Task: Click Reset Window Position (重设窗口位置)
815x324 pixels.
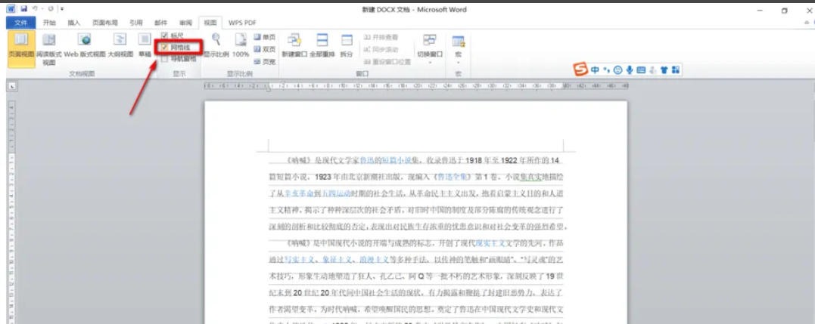Action: tap(387, 61)
